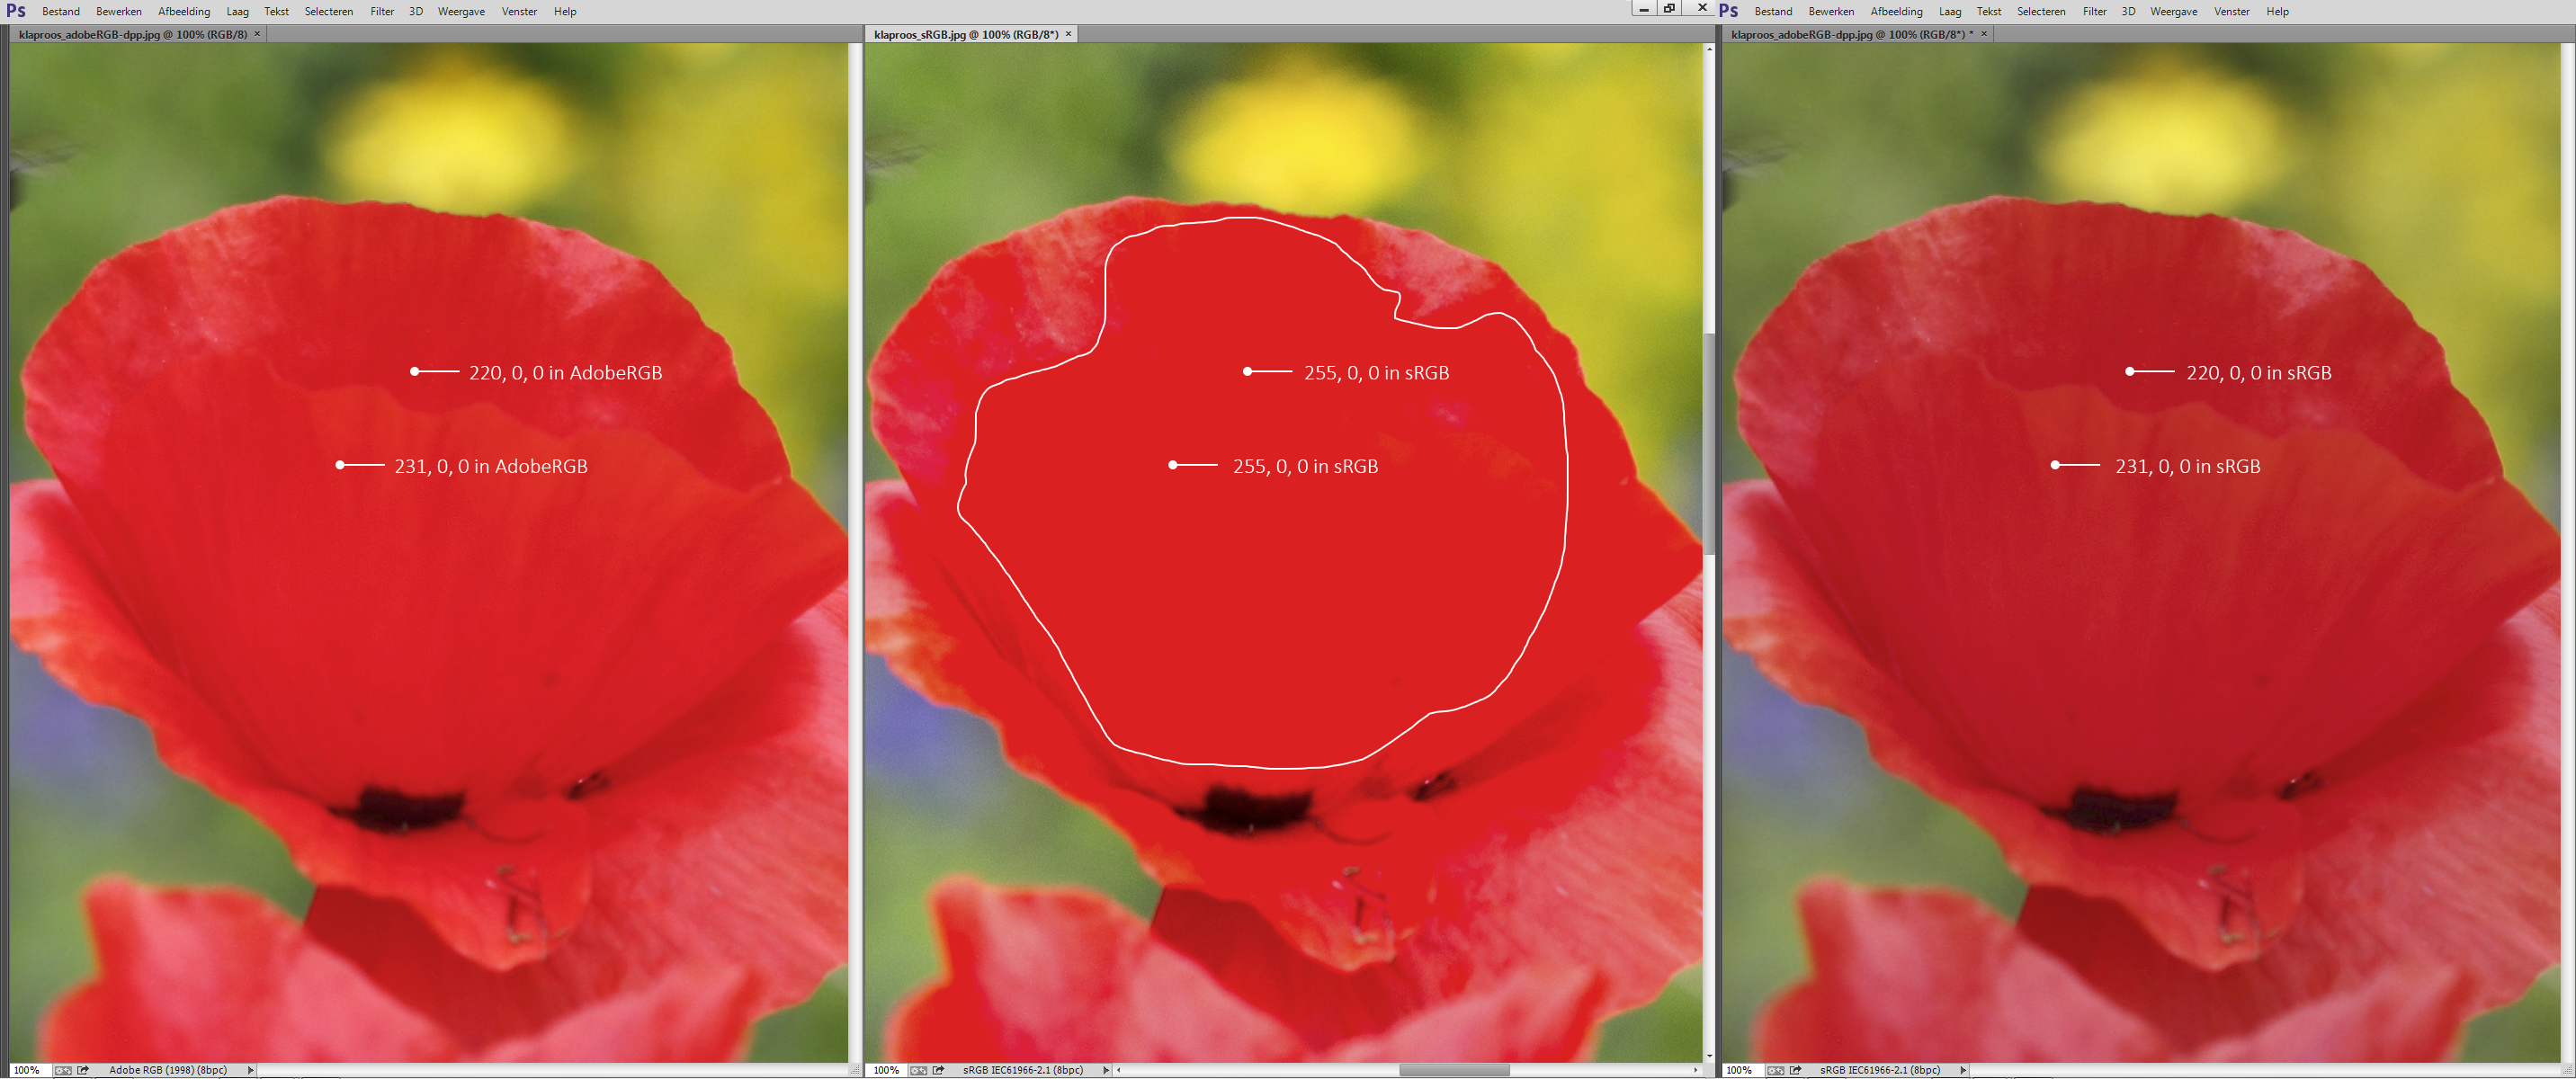The width and height of the screenshot is (2576, 1079).
Task: Click the Photoshop logo in the right window
Action: tap(1729, 11)
